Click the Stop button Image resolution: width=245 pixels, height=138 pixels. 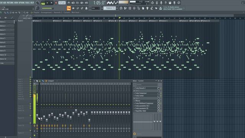click(x=51, y=3)
